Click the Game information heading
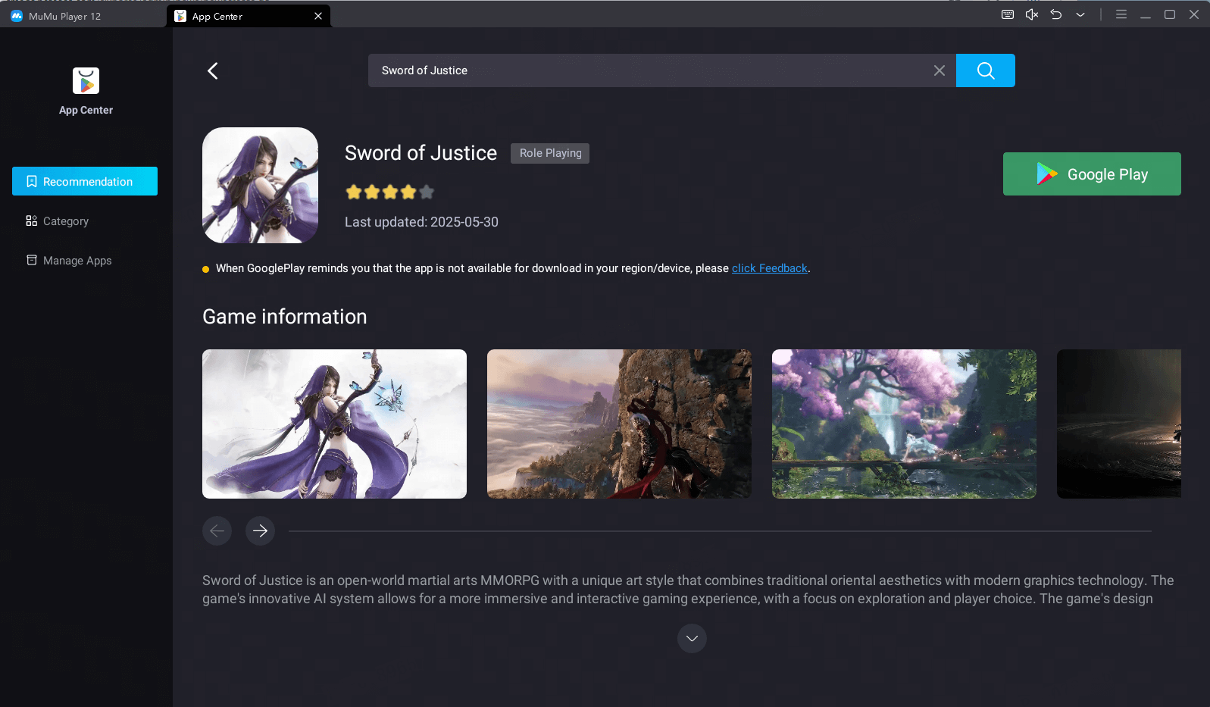 [x=284, y=317]
